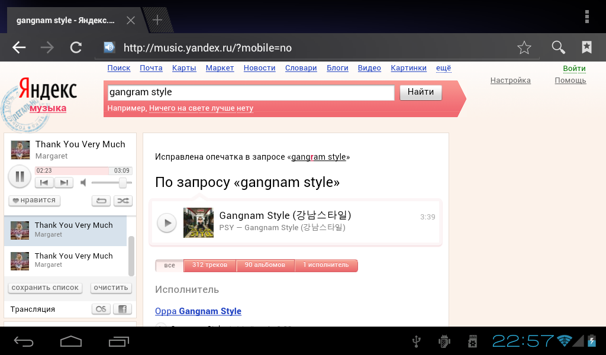This screenshot has width=606, height=355.
Task: Click the сохранить список button
Action: pyautogui.click(x=45, y=288)
